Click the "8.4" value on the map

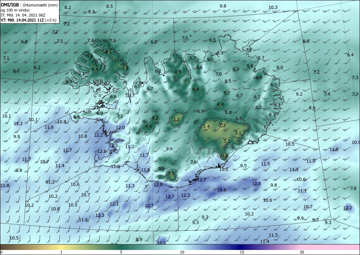(350, 55)
